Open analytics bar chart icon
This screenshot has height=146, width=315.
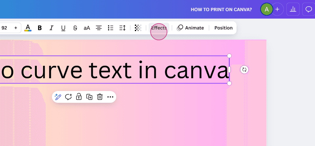tap(293, 9)
